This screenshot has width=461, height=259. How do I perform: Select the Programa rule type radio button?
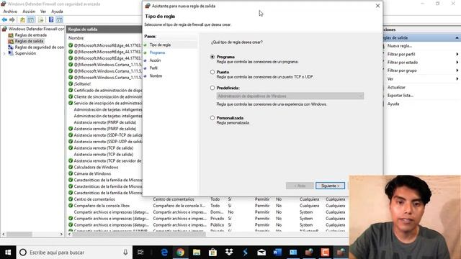coord(212,57)
